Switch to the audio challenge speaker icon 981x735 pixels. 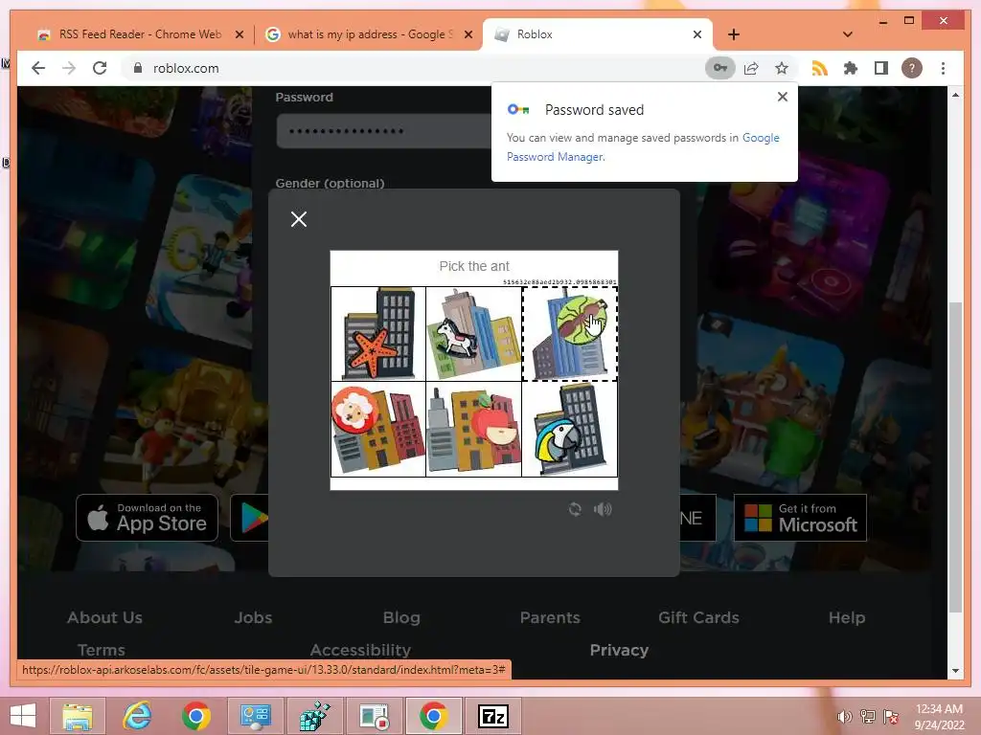[x=604, y=509]
